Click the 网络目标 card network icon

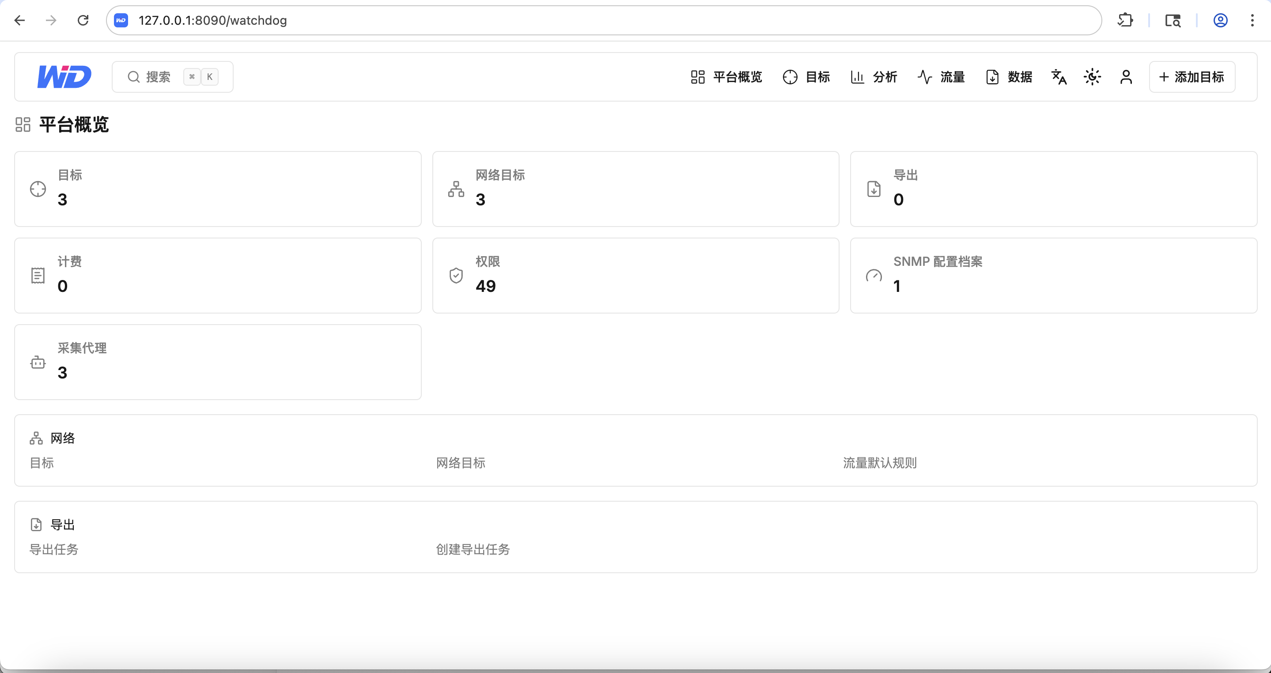[x=456, y=189]
